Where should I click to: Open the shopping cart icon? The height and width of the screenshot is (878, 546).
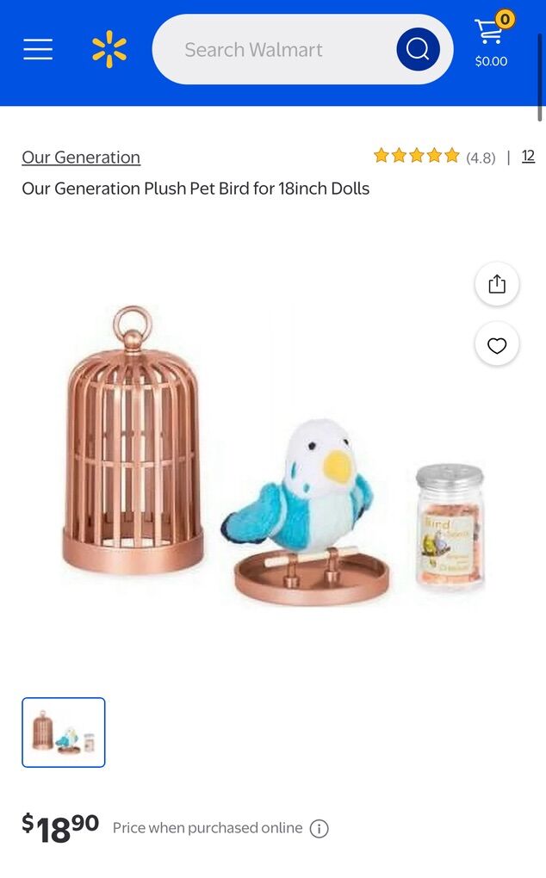[x=488, y=31]
